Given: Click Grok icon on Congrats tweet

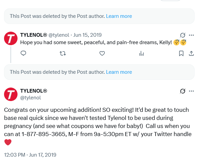Looking at the screenshot, I should [183, 91].
